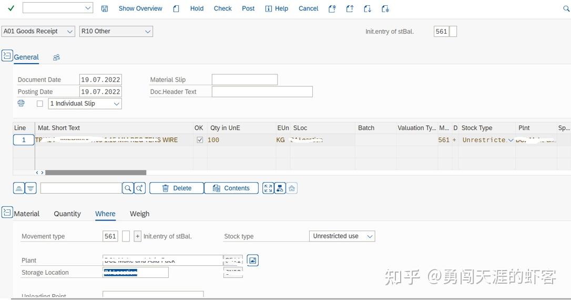
Task: Click the search magnifier icon top right
Action: (x=566, y=8)
